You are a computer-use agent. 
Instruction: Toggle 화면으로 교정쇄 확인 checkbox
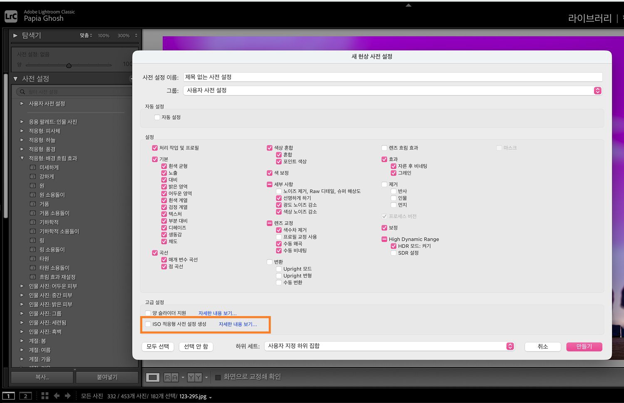pos(218,377)
